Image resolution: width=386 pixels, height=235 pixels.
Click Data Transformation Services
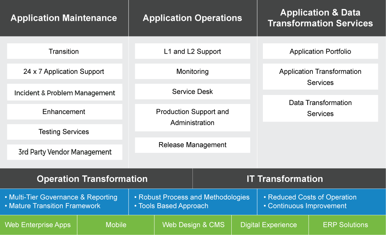point(320,108)
